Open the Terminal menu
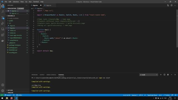The height and width of the screenshot is (100, 178). coord(36,2)
